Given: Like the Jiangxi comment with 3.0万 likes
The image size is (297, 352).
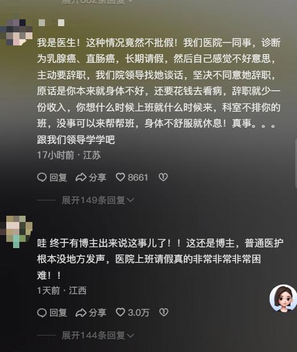Looking at the screenshot, I should (x=121, y=312).
